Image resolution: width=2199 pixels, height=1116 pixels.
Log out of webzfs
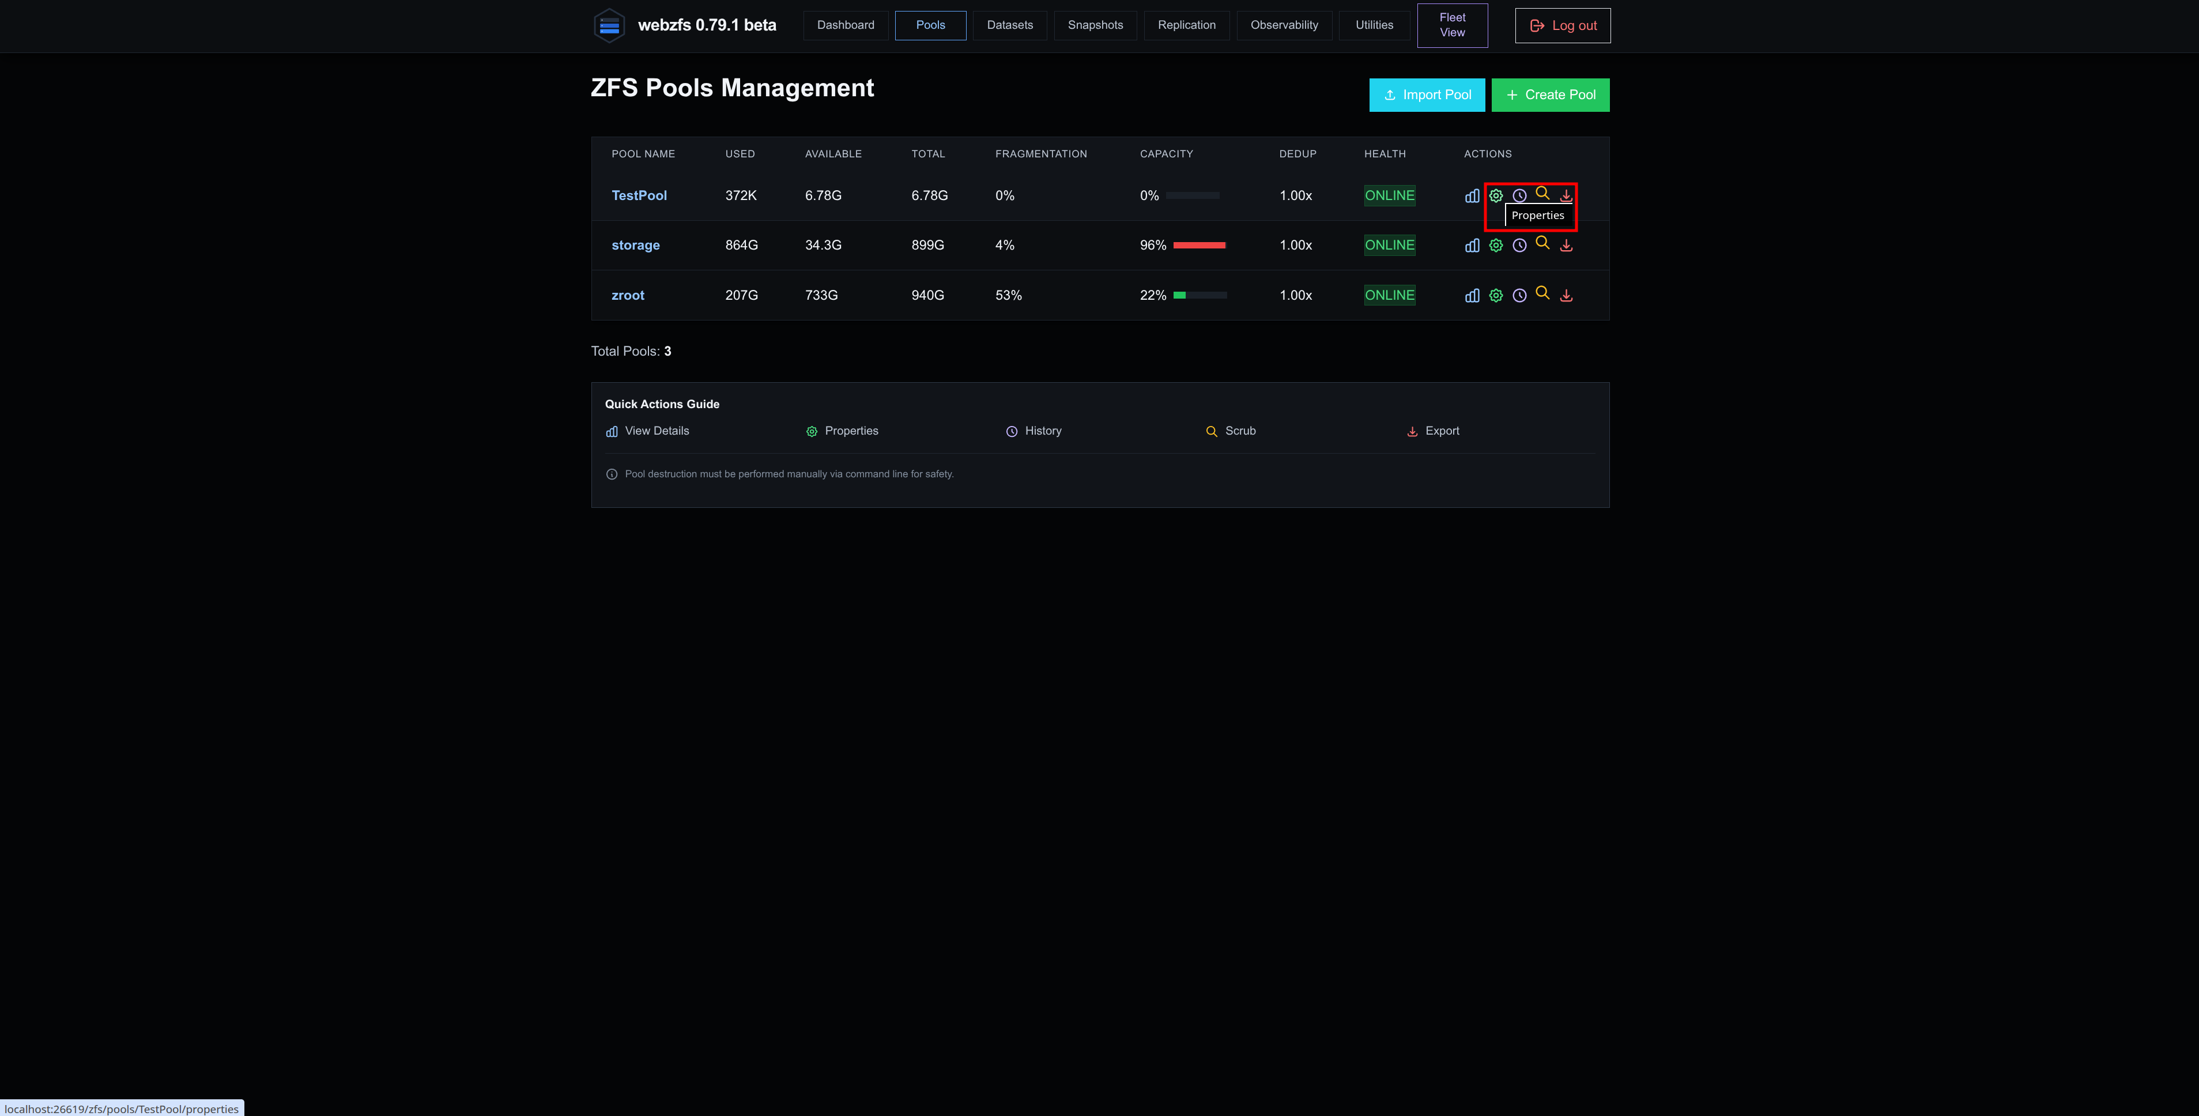click(1562, 25)
